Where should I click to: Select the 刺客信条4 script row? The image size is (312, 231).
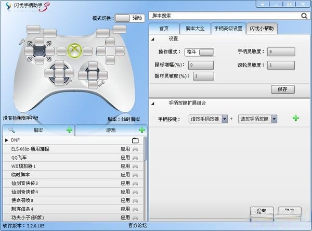pyautogui.click(x=73, y=209)
